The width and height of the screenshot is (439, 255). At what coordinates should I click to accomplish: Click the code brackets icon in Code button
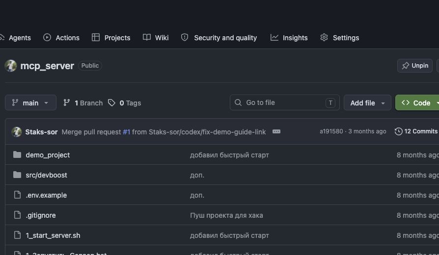406,102
